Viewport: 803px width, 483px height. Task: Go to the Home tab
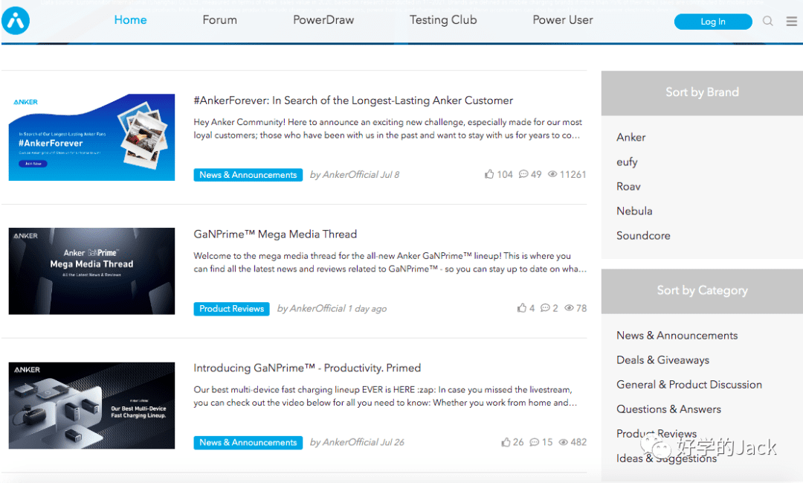pyautogui.click(x=130, y=20)
